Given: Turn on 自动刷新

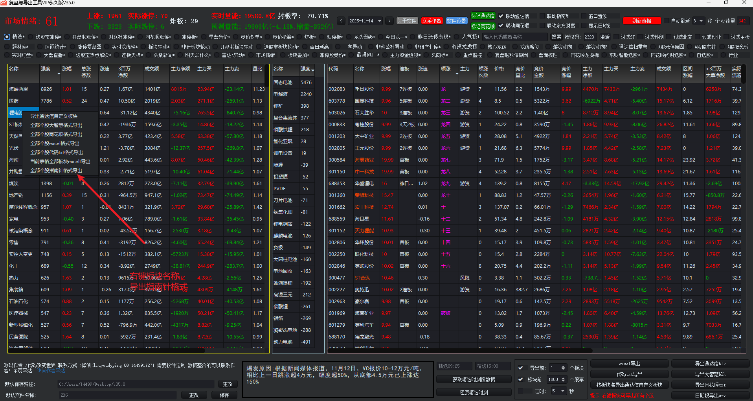Looking at the screenshot, I should (667, 21).
